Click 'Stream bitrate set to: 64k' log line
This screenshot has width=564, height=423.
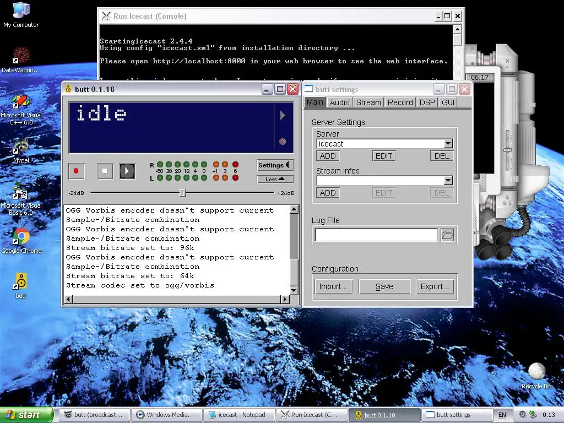click(x=130, y=276)
